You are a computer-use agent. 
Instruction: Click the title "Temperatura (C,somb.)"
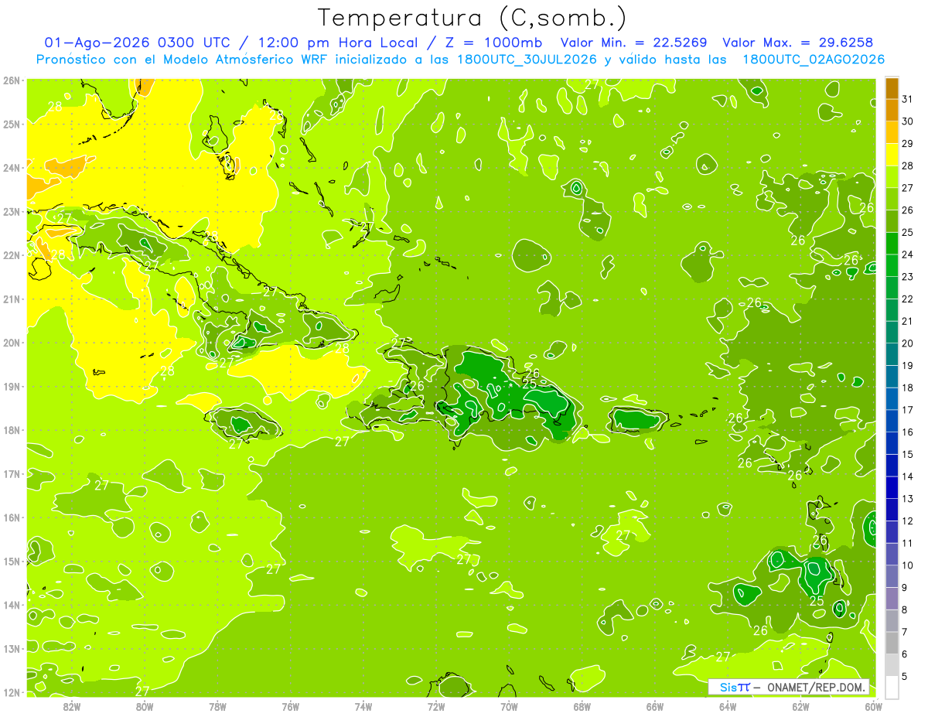tap(473, 18)
